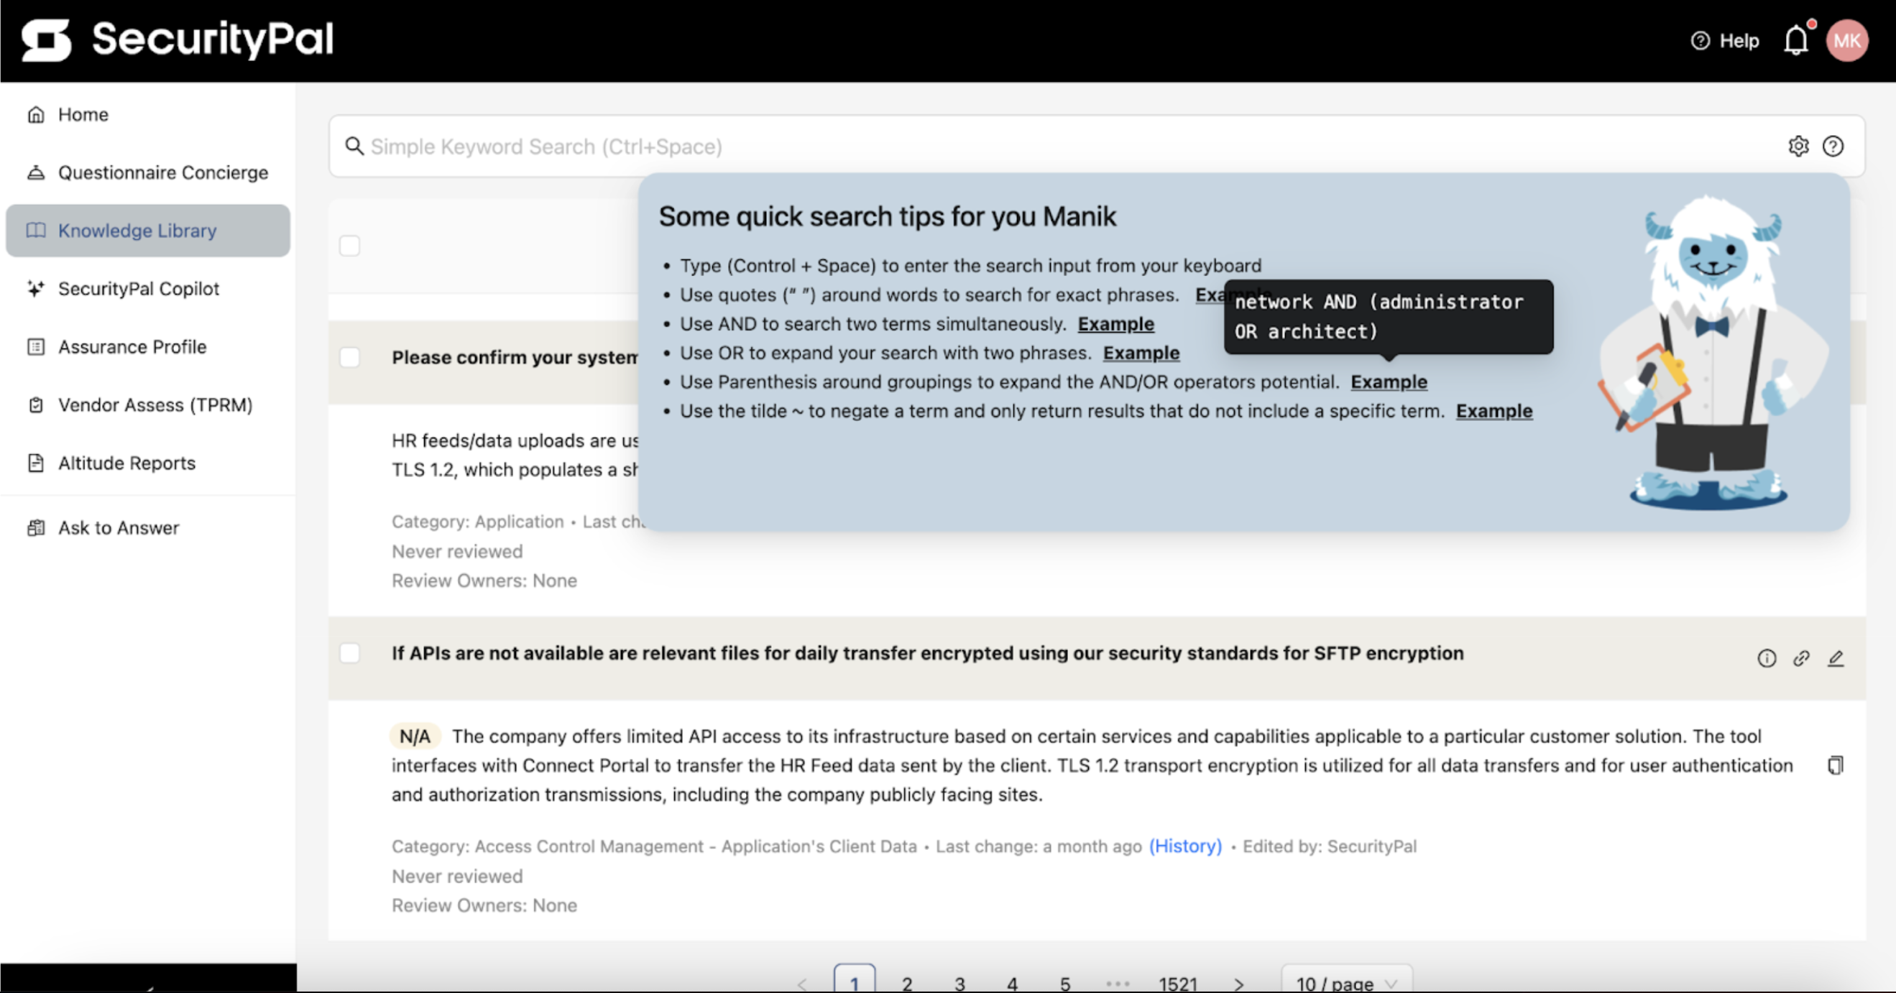Click the Ask to Answer icon

coord(35,527)
